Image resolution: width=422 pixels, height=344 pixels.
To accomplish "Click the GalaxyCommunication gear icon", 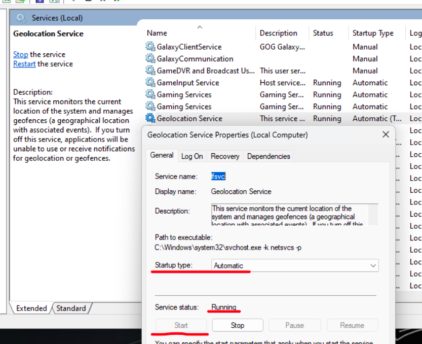I will (x=150, y=59).
